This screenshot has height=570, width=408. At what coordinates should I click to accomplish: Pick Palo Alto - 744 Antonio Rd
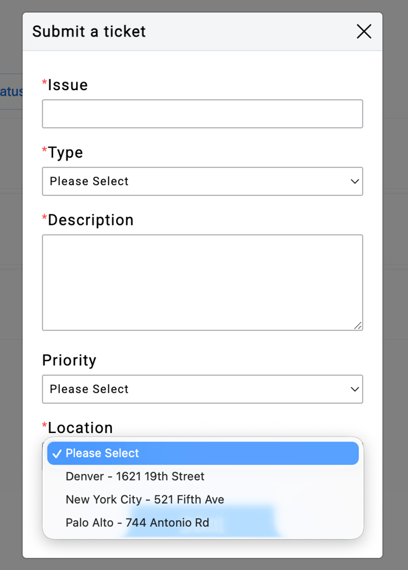[x=137, y=522]
